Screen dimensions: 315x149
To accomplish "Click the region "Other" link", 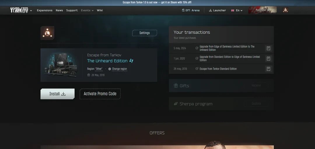I will click(x=99, y=69).
